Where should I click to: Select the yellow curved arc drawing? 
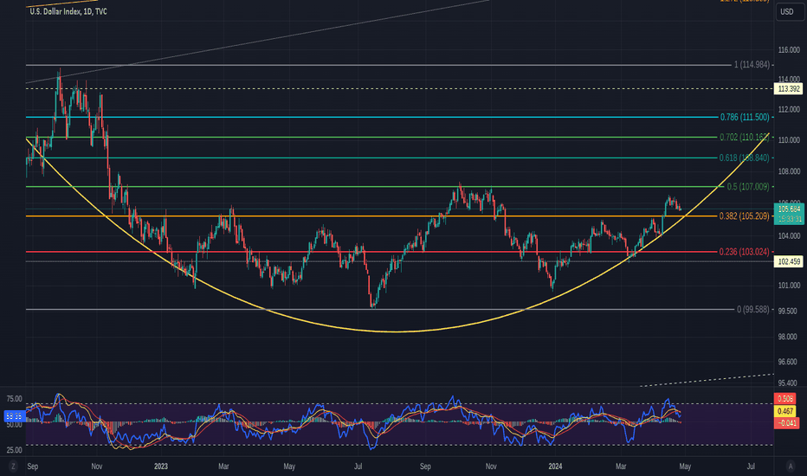[397, 331]
